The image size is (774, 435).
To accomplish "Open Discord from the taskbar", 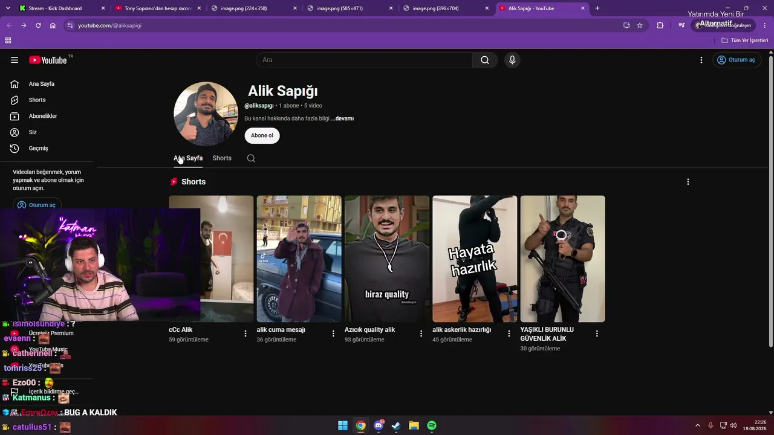I will click(x=379, y=425).
